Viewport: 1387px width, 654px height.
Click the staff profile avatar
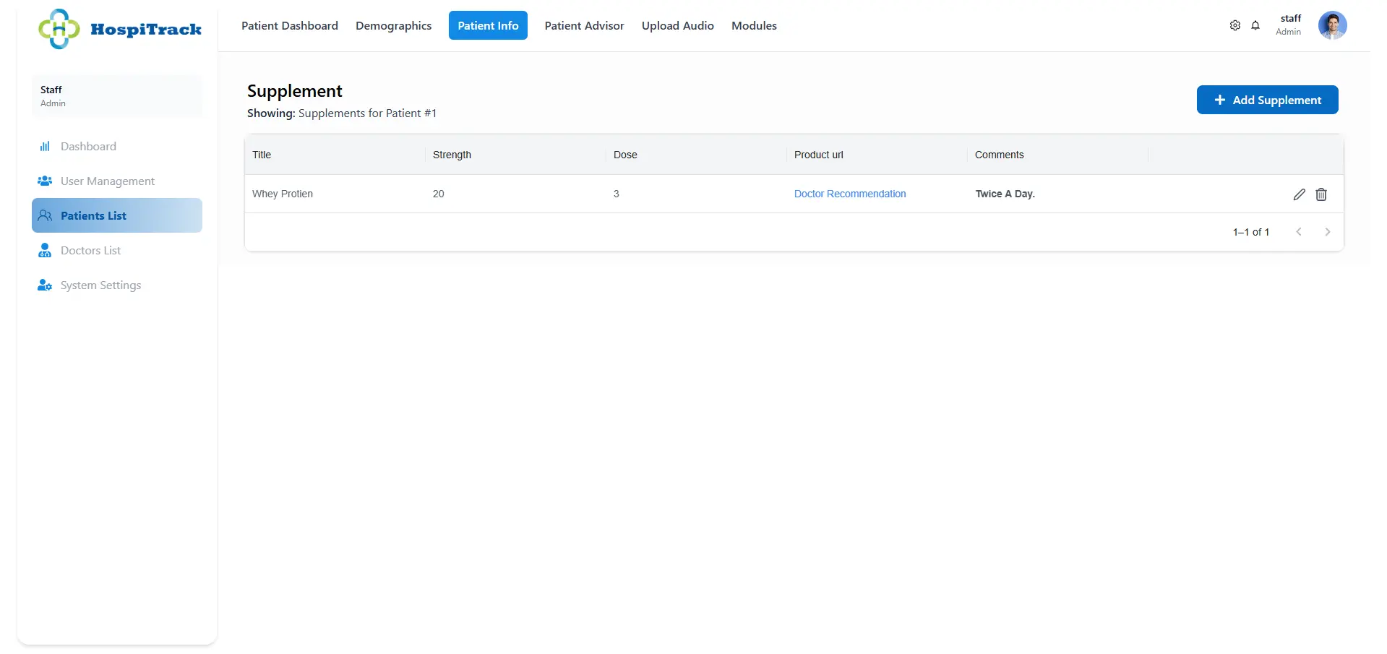tap(1332, 25)
